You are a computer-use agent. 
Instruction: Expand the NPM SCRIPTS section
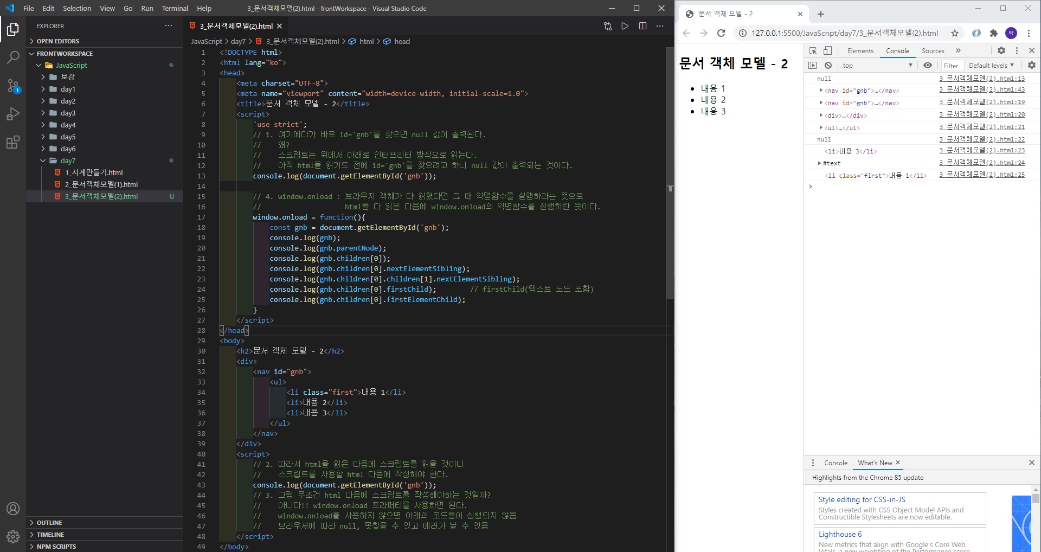[x=105, y=547]
